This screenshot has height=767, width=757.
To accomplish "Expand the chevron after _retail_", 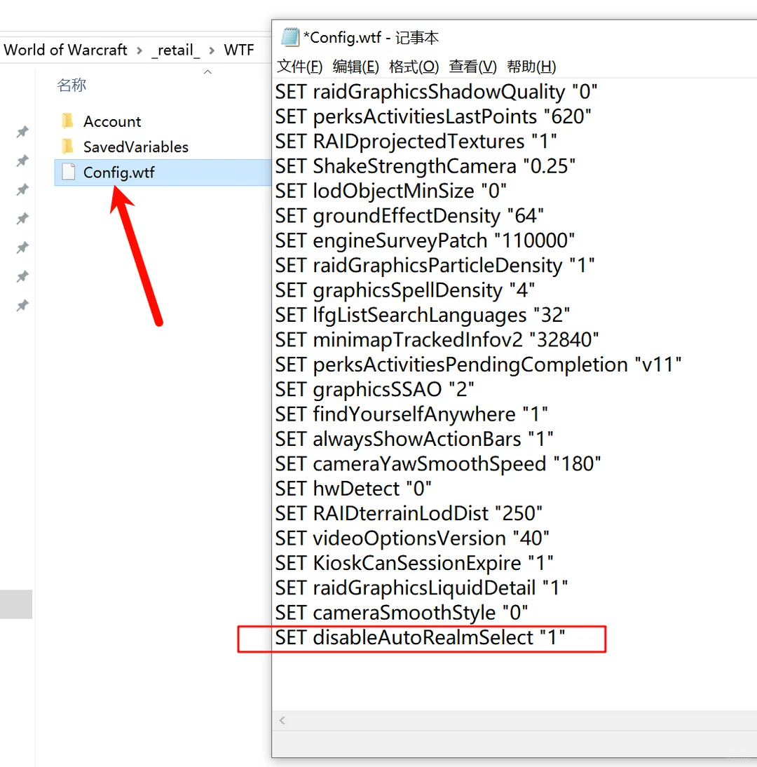I will point(212,50).
